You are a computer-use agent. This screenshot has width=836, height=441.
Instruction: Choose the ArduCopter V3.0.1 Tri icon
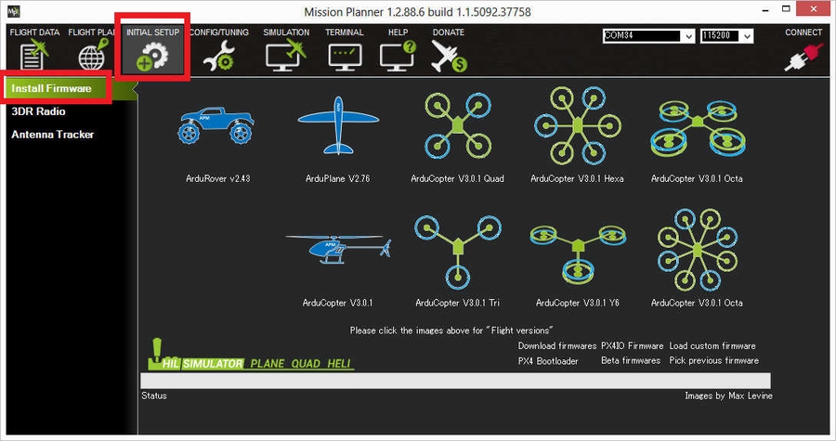coord(457,253)
